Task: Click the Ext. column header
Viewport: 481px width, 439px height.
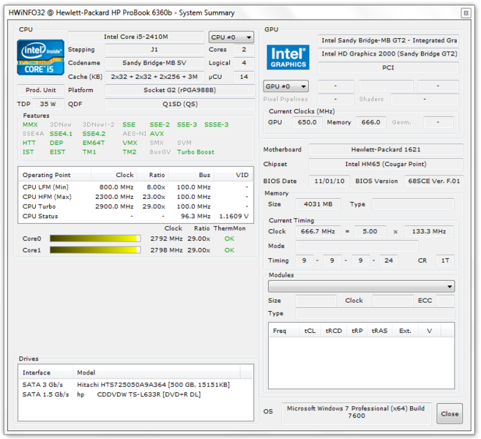Action: pos(405,331)
